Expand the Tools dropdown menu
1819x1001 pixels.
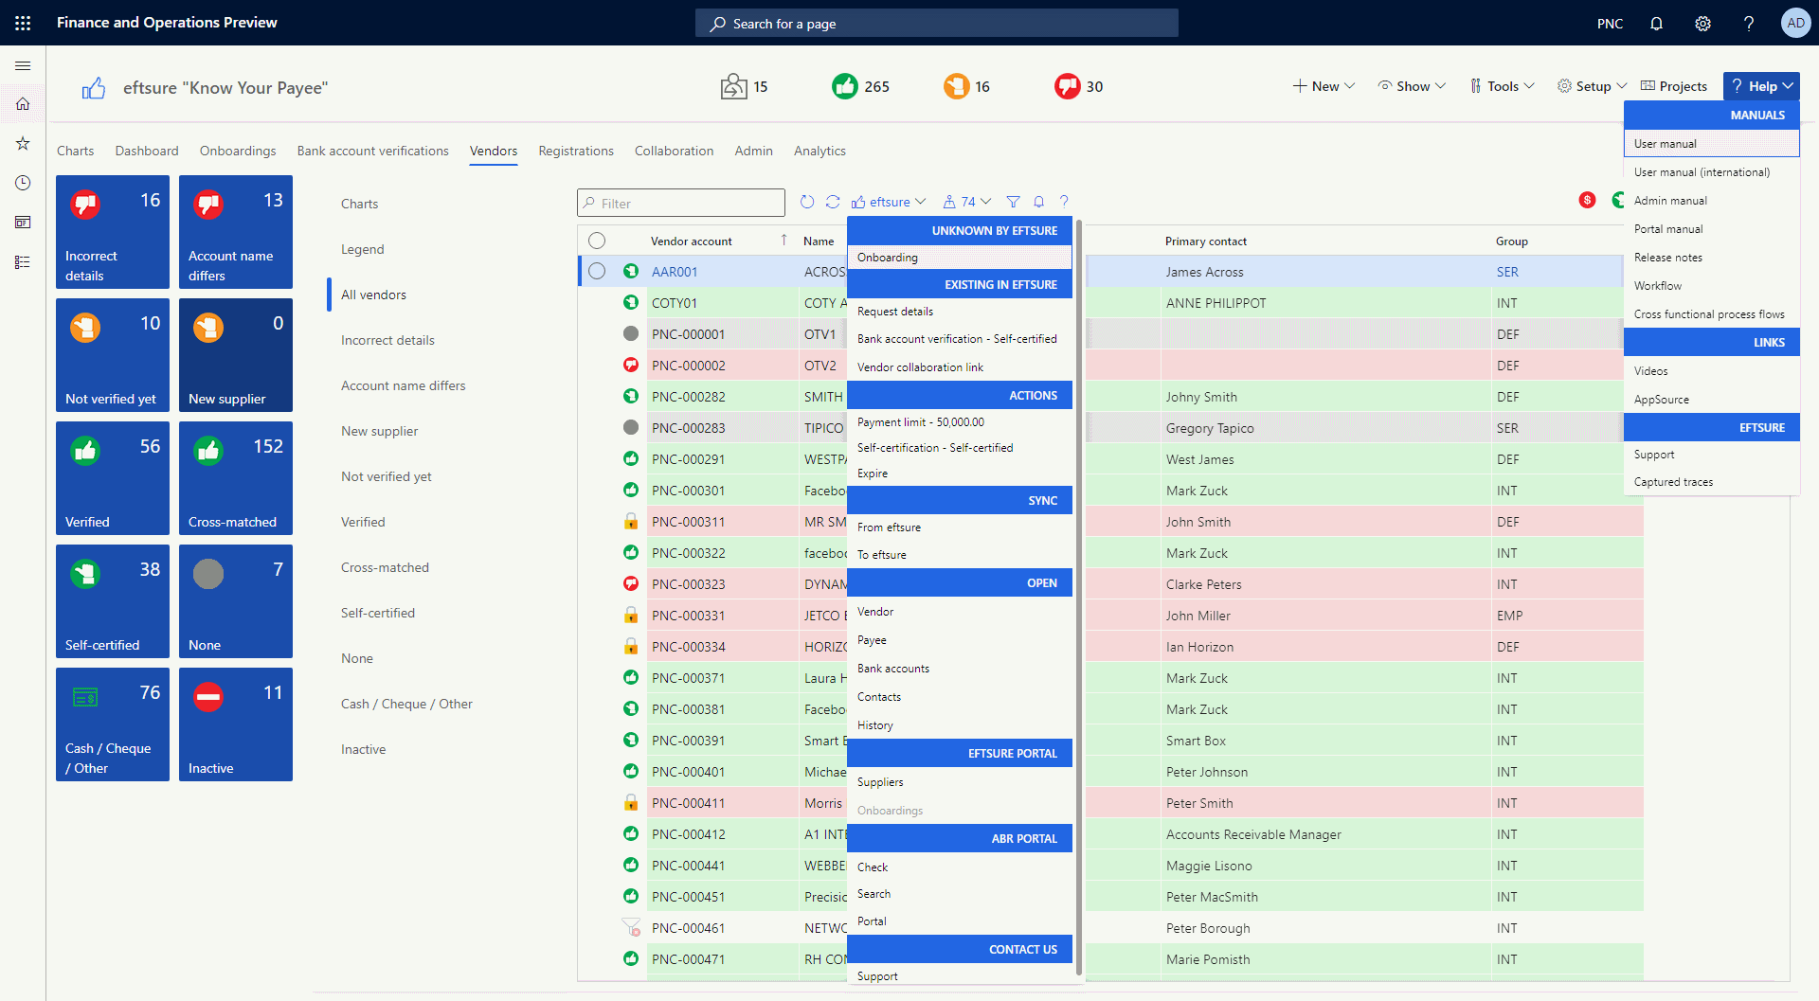(1503, 86)
